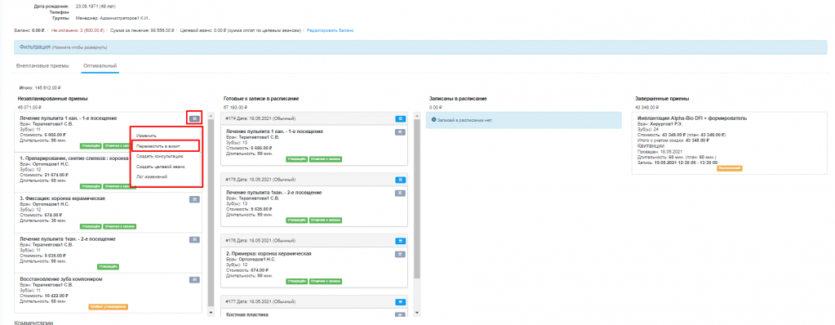The image size is (835, 325).
Task: Click up arrow of Готовые к записи scrollbar
Action: click(416, 116)
